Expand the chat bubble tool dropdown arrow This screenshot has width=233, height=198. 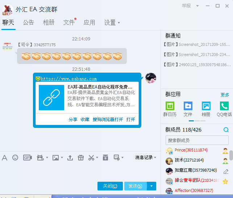122,158
